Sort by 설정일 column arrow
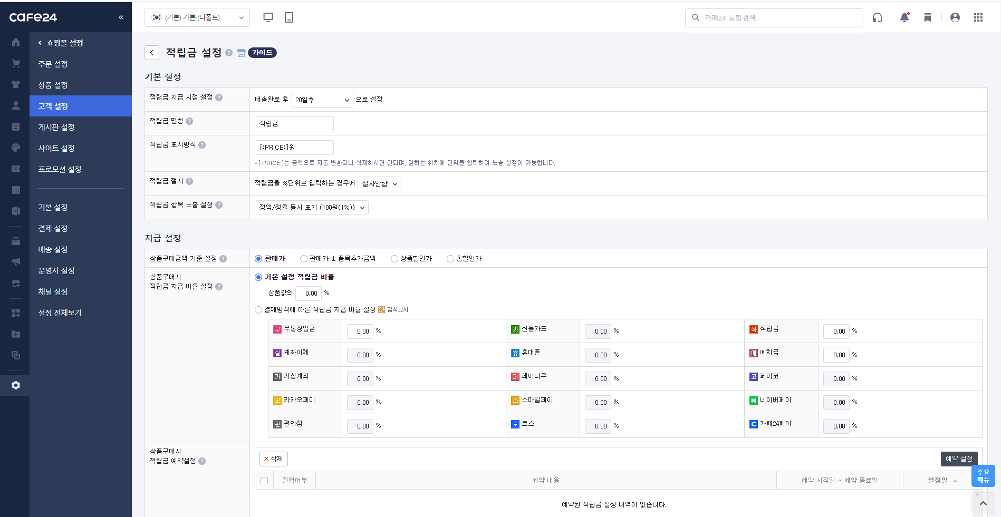The image size is (1001, 517). coord(955,481)
